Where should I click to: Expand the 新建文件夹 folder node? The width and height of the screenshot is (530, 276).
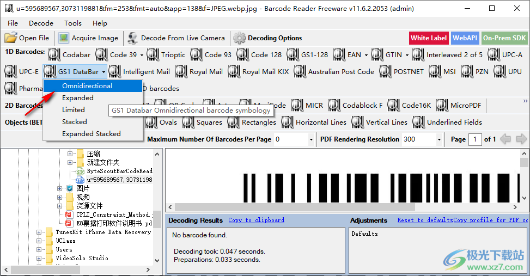coord(70,162)
